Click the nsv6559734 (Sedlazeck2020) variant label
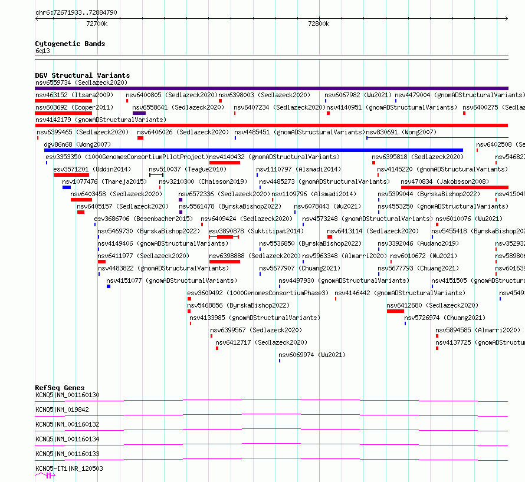This screenshot has width=525, height=482. 81,82
